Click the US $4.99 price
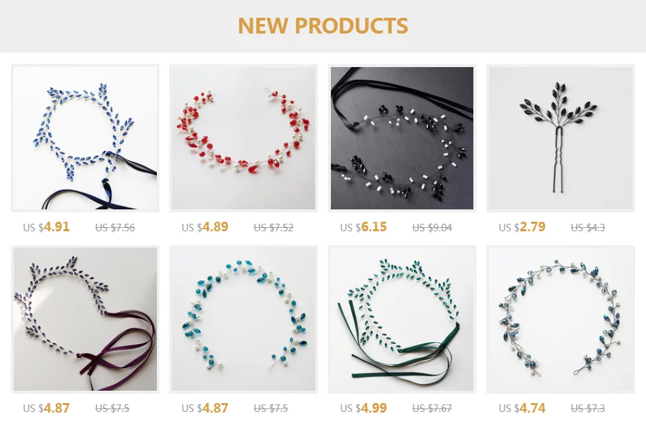This screenshot has height=440, width=646. [x=363, y=408]
